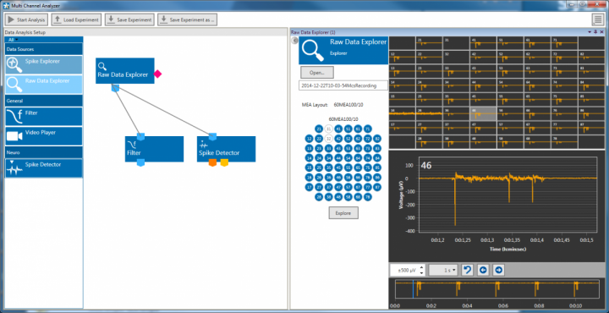Click the Raw Data Explorer node on canvas
609x313 pixels.
pyautogui.click(x=124, y=71)
